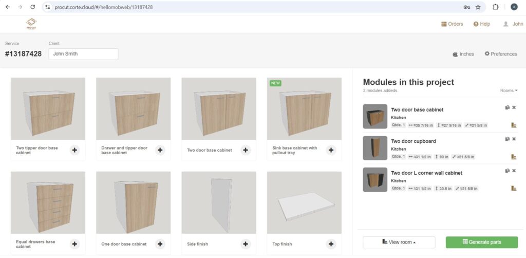Open the View room dropdown
526x258 pixels.
tap(399, 242)
